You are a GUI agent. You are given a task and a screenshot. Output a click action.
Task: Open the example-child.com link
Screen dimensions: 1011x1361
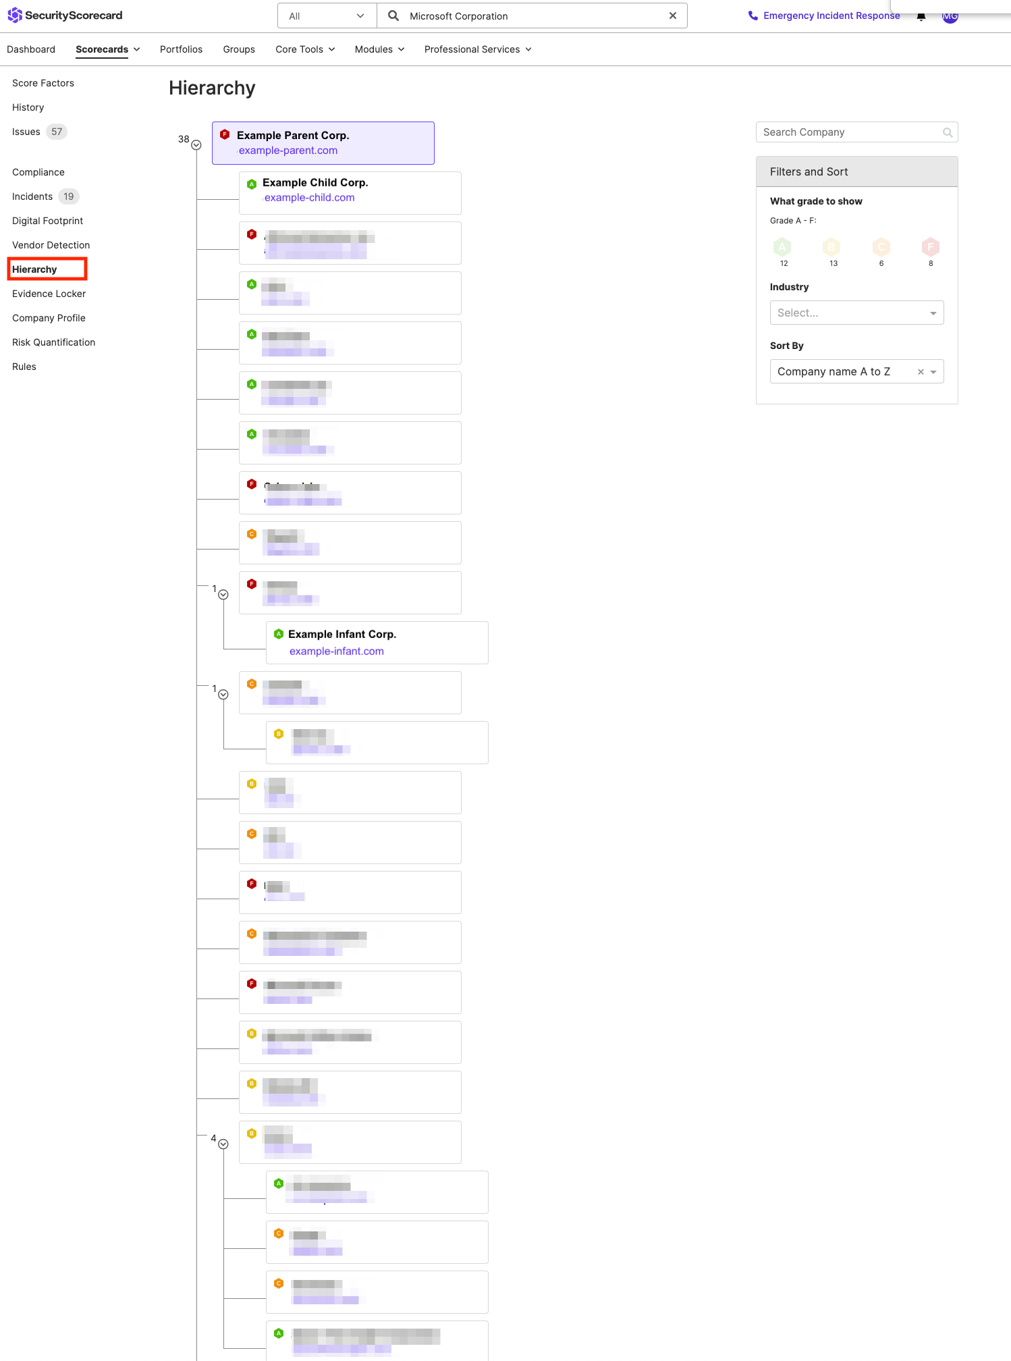[310, 198]
